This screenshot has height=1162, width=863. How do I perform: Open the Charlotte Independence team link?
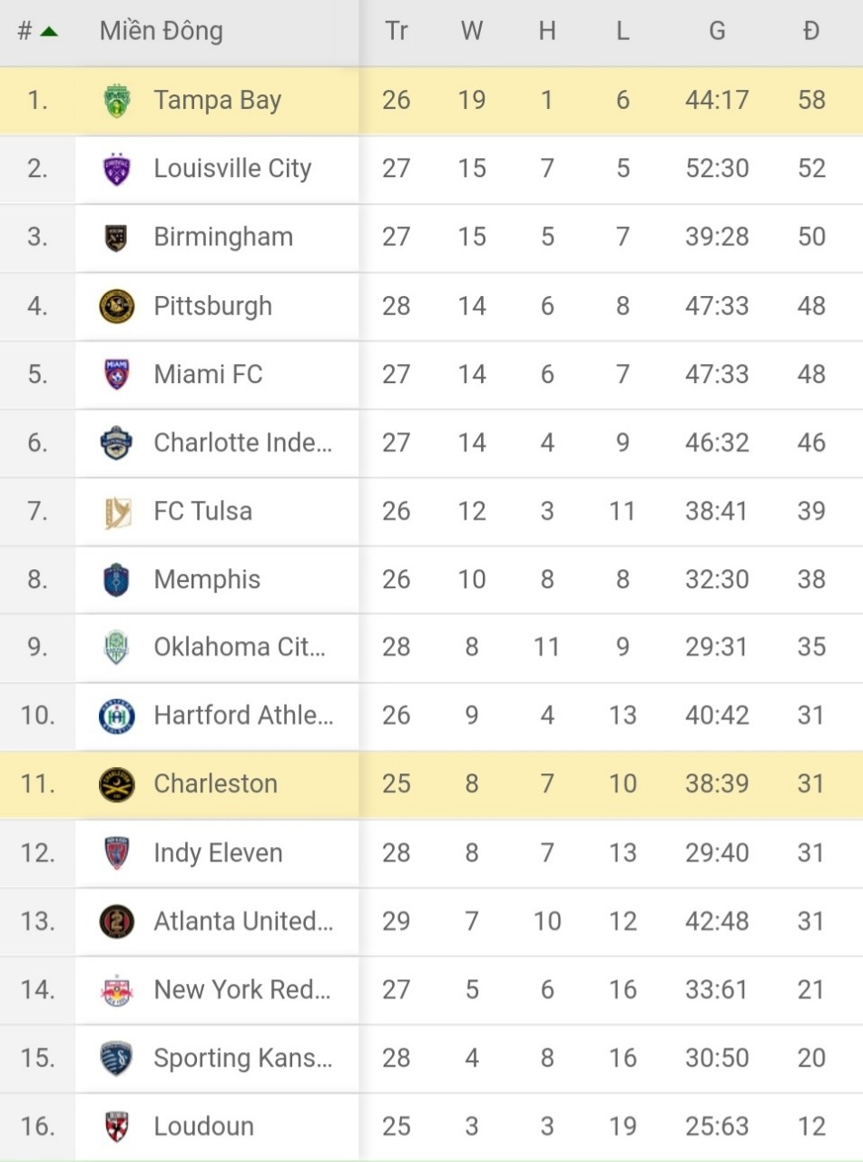(x=242, y=443)
